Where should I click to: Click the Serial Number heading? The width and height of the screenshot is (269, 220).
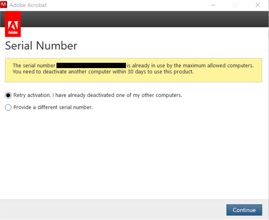point(41,46)
